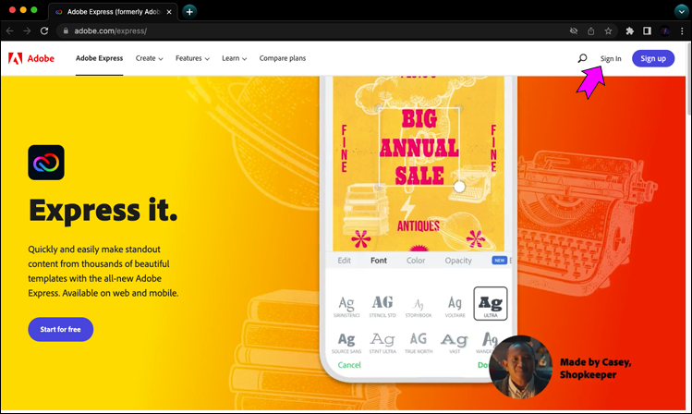The width and height of the screenshot is (692, 414).
Task: Click the Casey shopkeeper portrait
Action: pos(521,367)
